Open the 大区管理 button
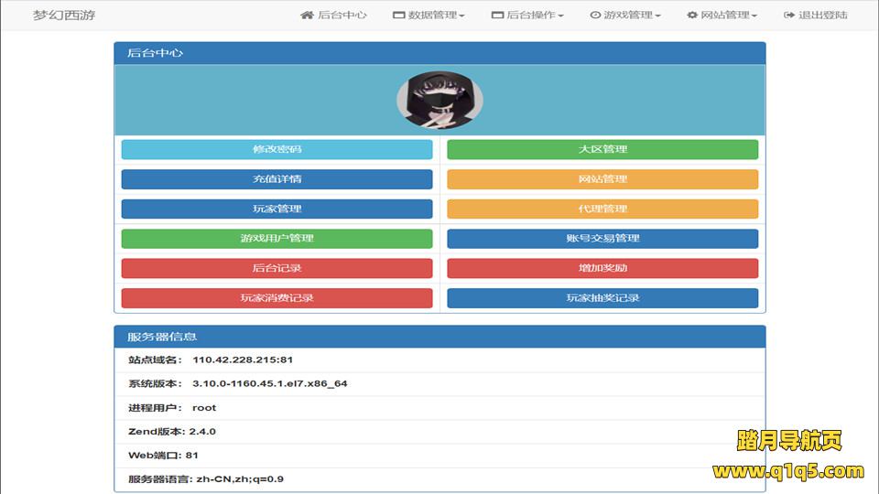 pos(602,149)
